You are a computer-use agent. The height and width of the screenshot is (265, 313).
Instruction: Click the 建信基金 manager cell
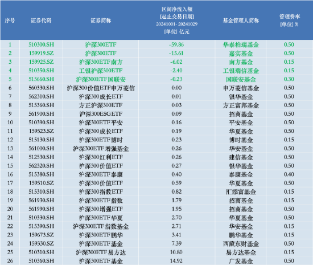[241, 157]
